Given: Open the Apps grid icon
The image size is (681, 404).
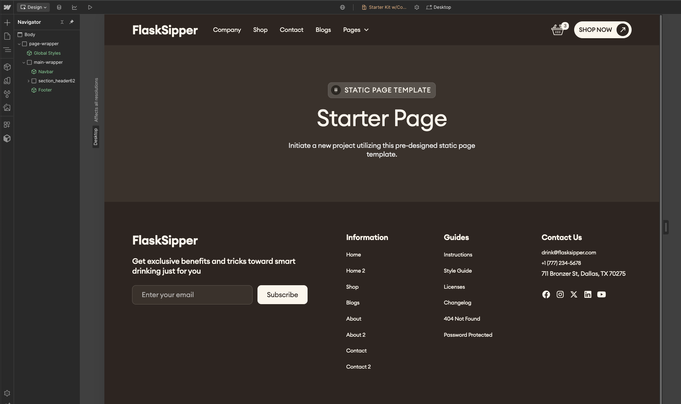Looking at the screenshot, I should point(7,125).
